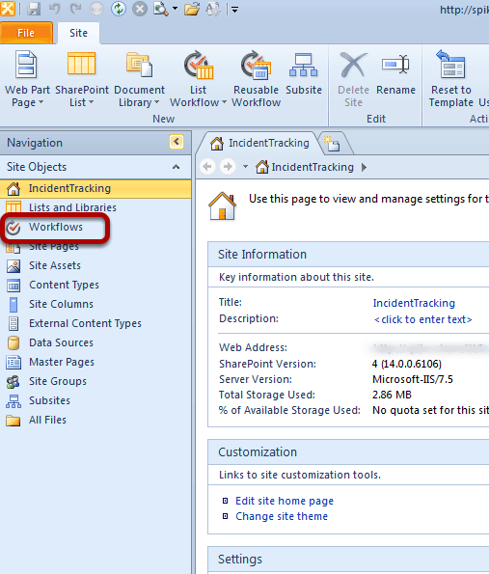Create a Reusable Workflow
The height and width of the screenshot is (574, 489).
tap(256, 79)
